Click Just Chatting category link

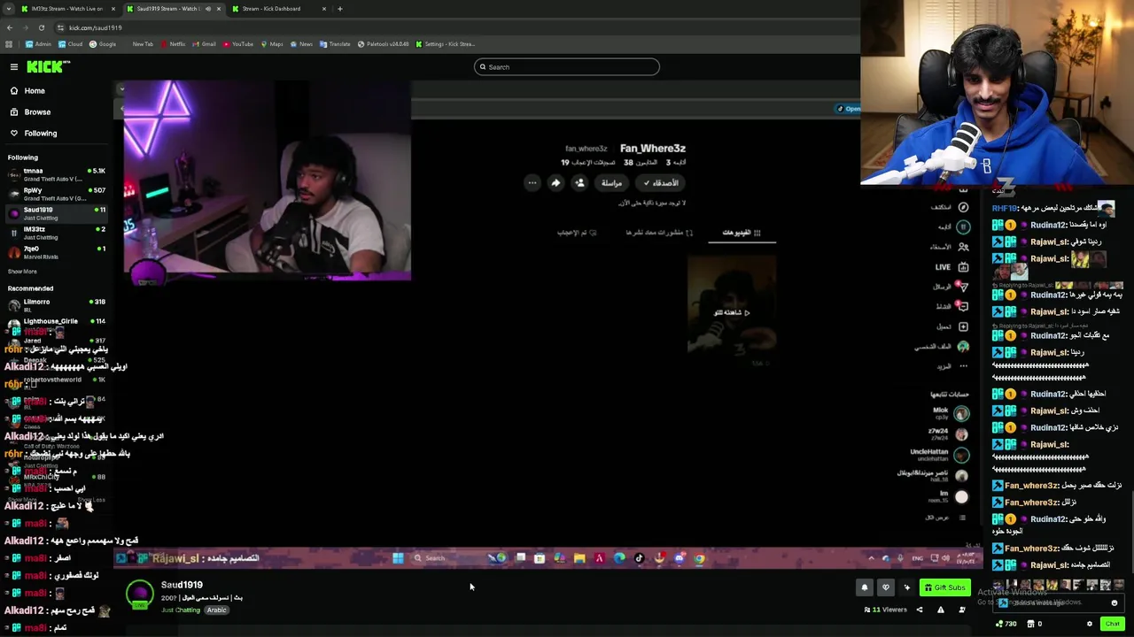pos(181,610)
